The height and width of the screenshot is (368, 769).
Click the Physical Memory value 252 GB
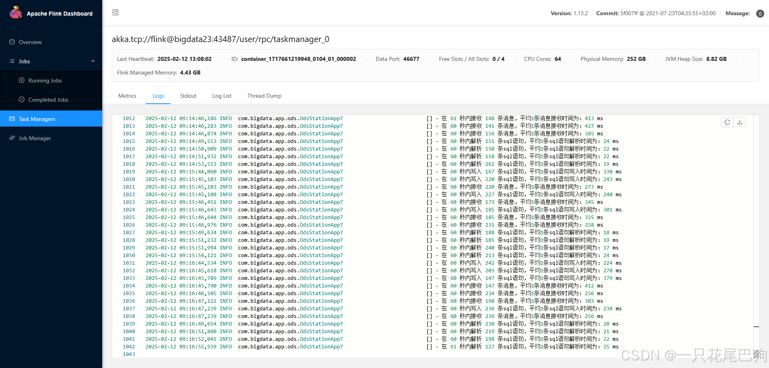point(636,59)
